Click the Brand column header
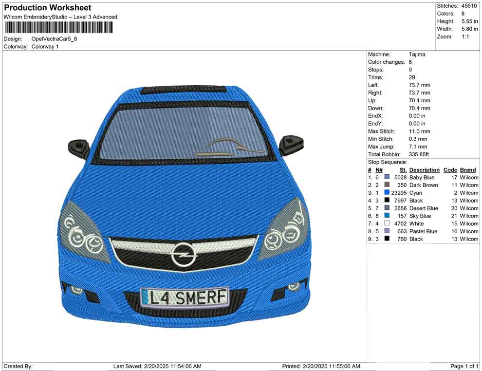The height and width of the screenshot is (371, 482). [468, 170]
